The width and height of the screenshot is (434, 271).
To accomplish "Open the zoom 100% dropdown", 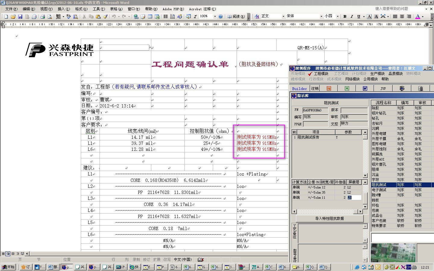I will tap(215, 16).
